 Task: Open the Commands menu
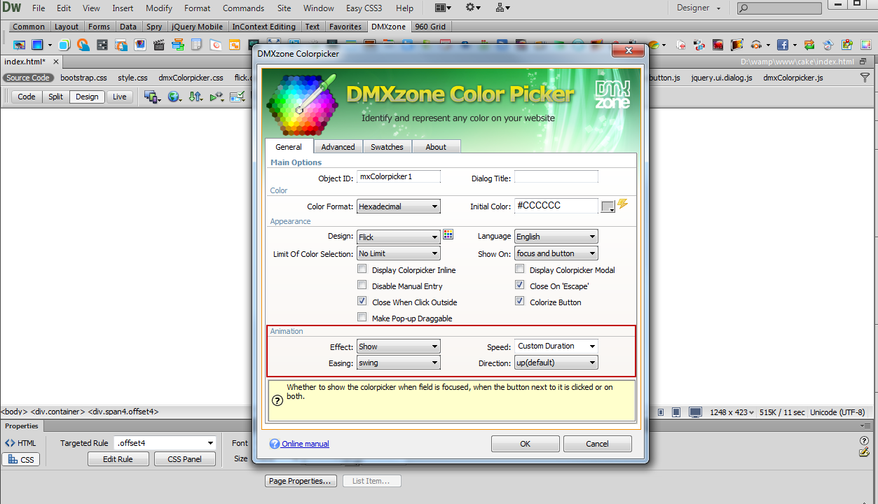click(243, 8)
